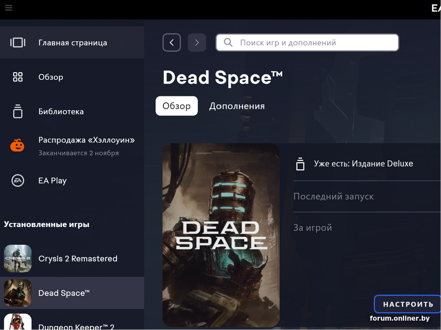The image size is (441, 330).
Task: Click the EA Play logo icon
Action: (18, 181)
